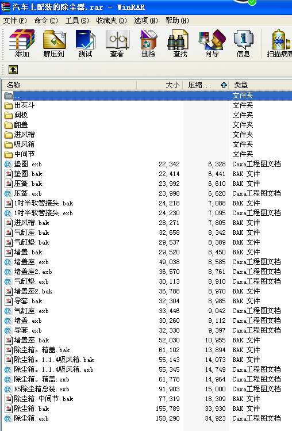The height and width of the screenshot is (431, 292).
Task: Select file 气缸座.bak
Action: (x=32, y=232)
